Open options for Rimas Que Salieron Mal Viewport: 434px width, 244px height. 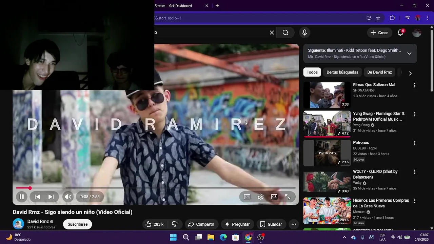tap(414, 85)
